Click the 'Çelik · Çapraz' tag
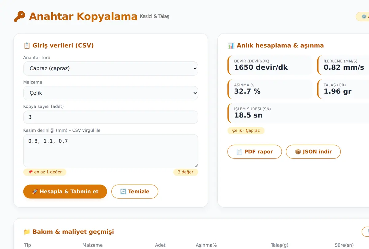The image size is (369, 249). (x=246, y=130)
